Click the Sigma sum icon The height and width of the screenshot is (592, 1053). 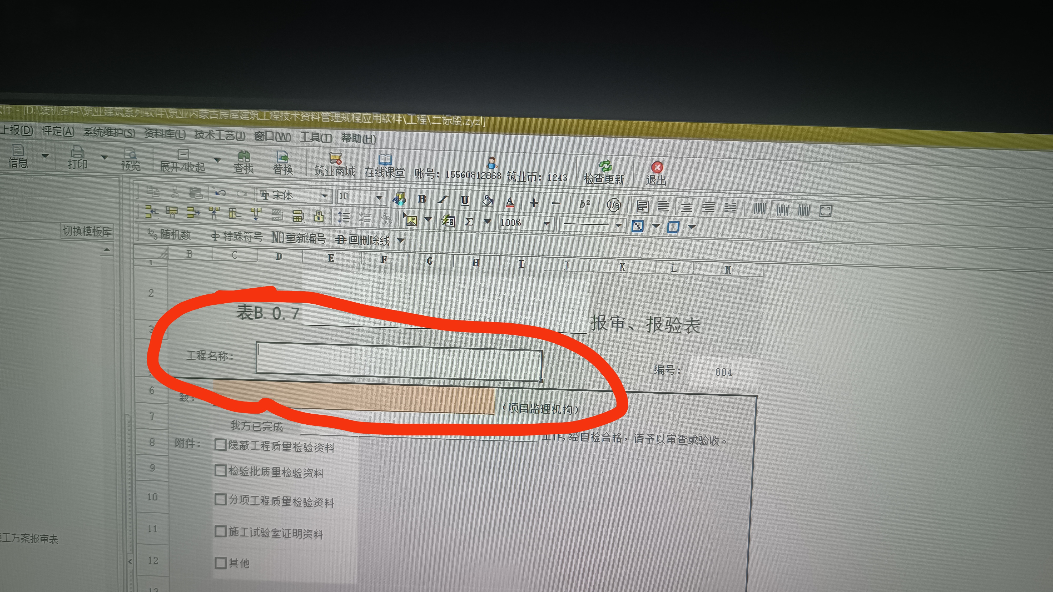pyautogui.click(x=469, y=222)
